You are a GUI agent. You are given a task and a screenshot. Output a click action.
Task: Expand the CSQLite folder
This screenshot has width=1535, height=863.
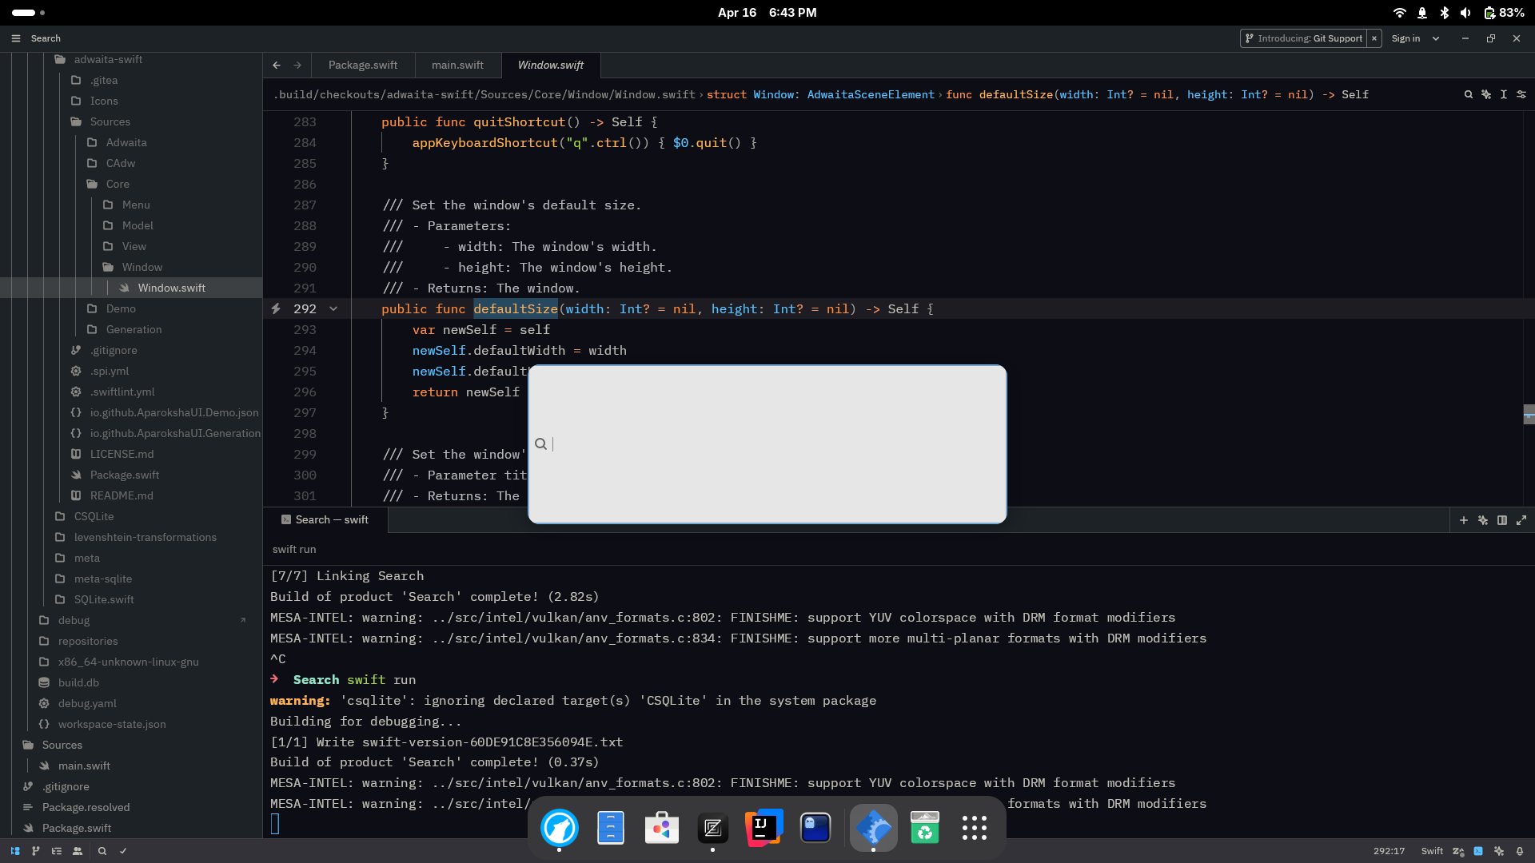point(94,516)
